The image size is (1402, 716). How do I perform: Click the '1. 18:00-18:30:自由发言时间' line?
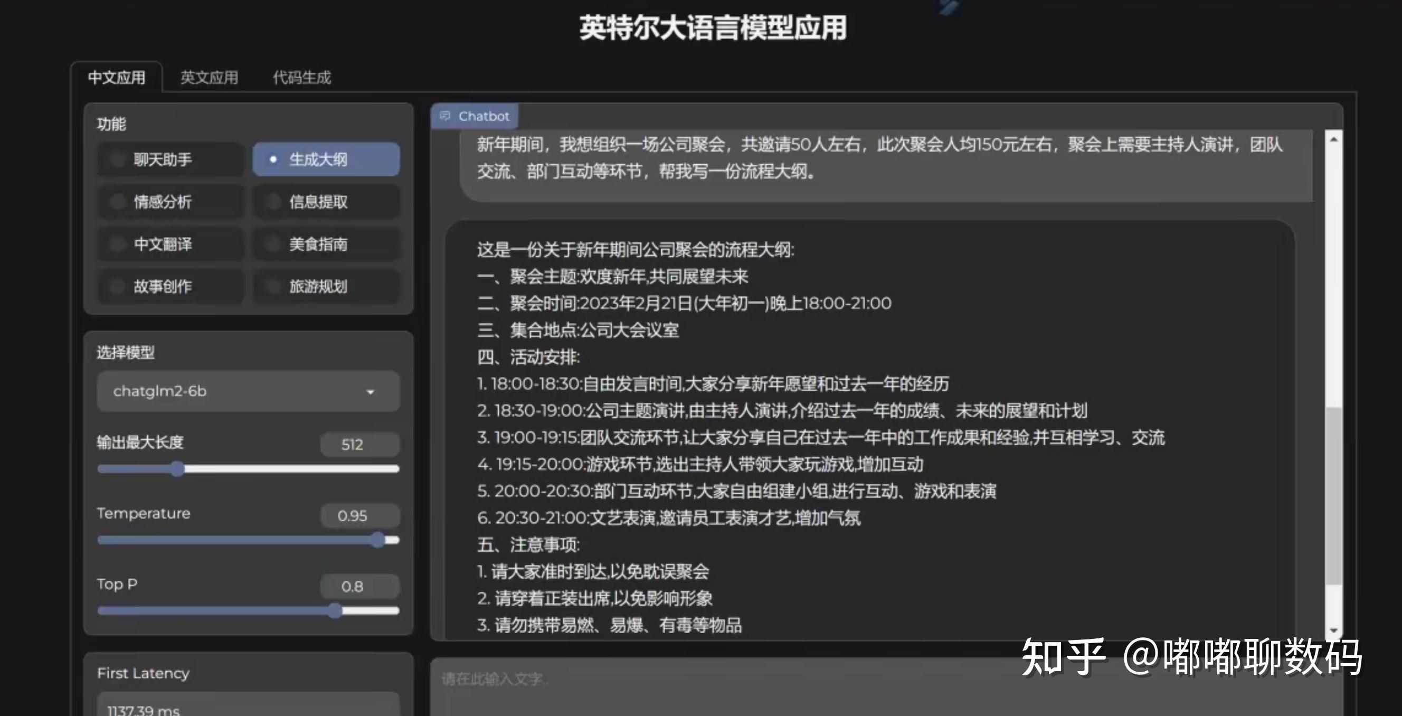coord(713,384)
